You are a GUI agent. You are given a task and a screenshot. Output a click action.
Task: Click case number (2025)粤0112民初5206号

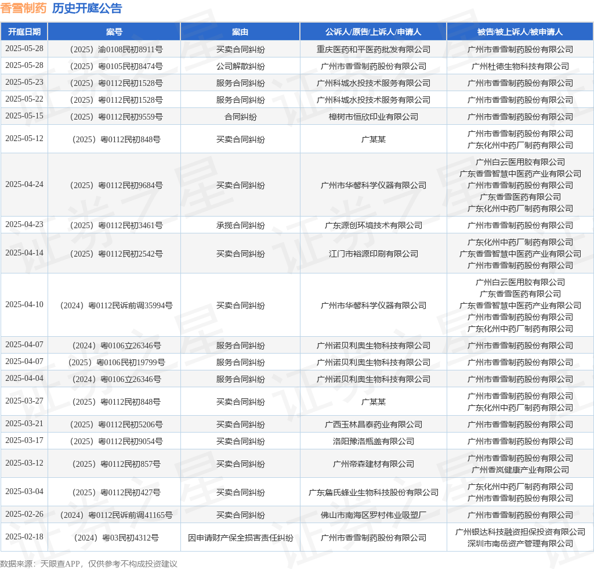click(116, 424)
